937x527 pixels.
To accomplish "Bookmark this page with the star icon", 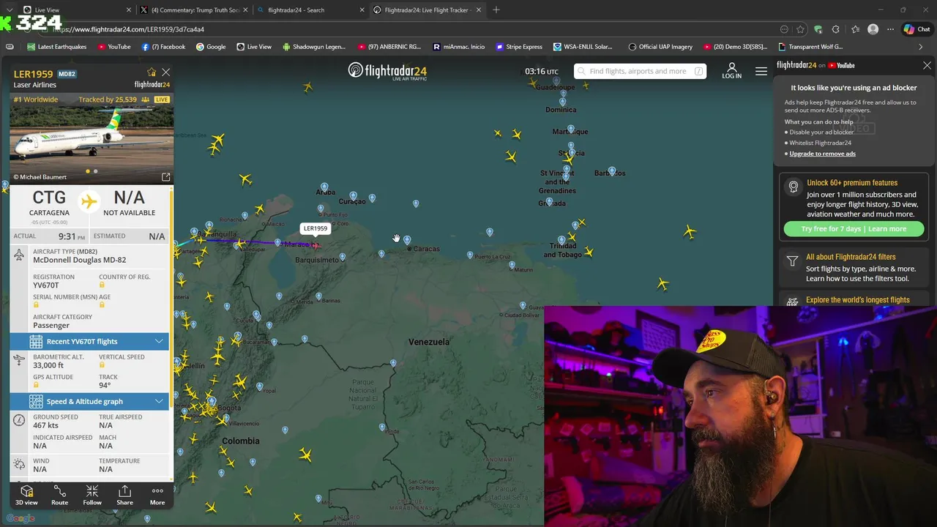I will [x=801, y=29].
